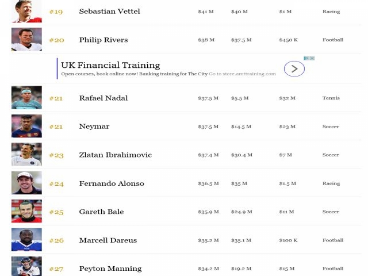Click the Rafael Nadal name
This screenshot has width=368, height=276.
pos(103,98)
